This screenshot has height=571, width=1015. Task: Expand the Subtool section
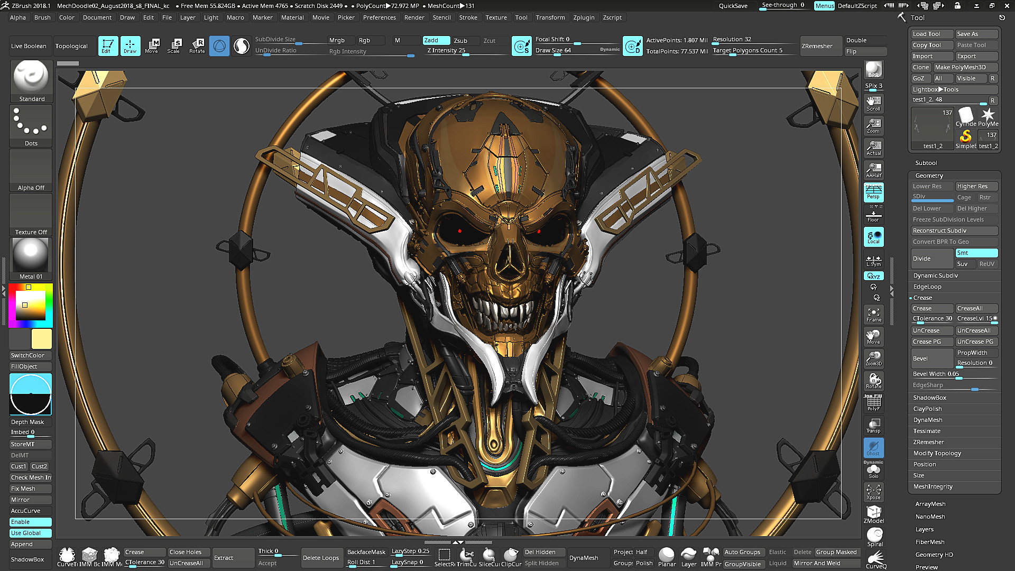[x=926, y=163]
